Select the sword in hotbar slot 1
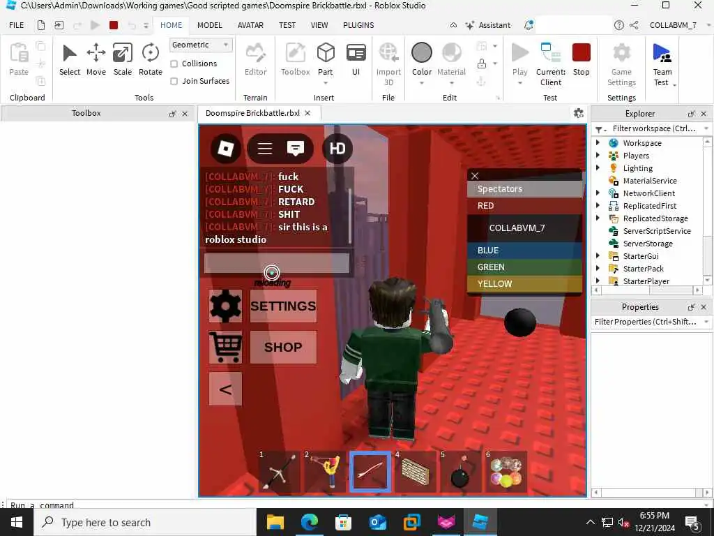 [279, 472]
